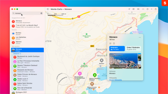Click the Stade des Moneghetti map marker
The width and height of the screenshot is (168, 94).
click(x=84, y=64)
